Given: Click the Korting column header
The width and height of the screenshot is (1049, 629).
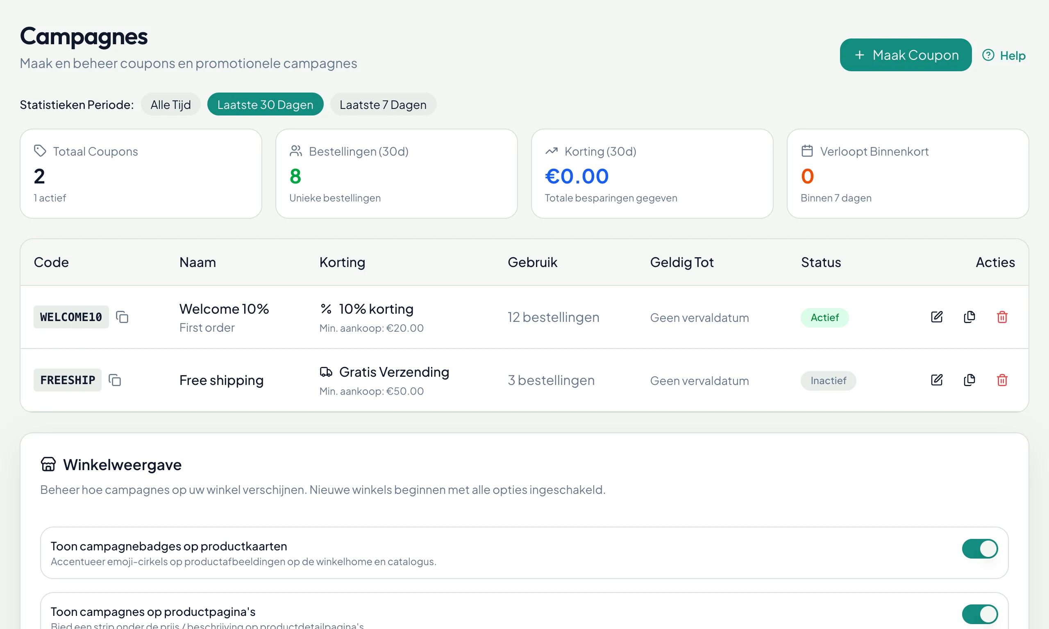Looking at the screenshot, I should (x=342, y=262).
